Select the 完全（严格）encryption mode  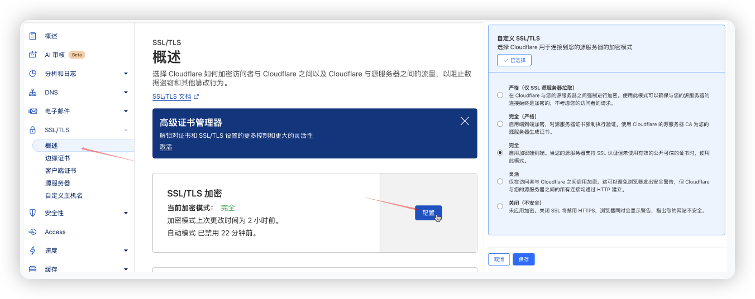tap(500, 124)
